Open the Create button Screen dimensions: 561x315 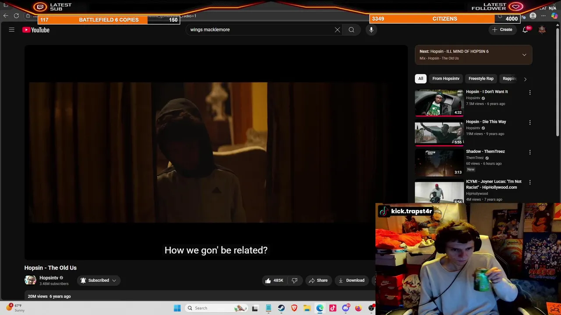click(x=502, y=30)
